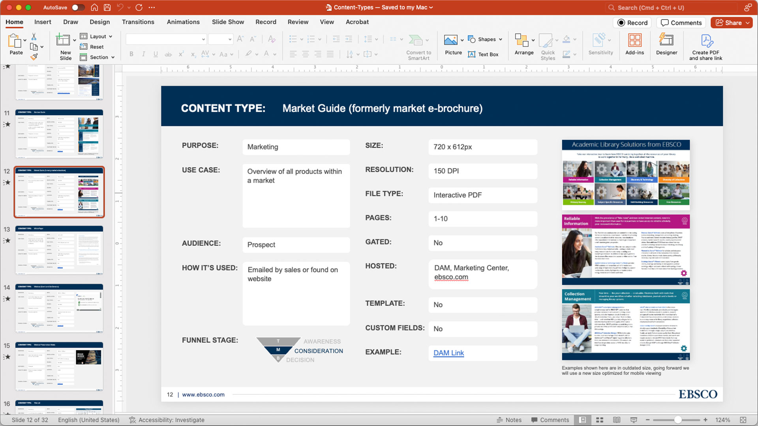Switch to Slide Sorter view icon
The width and height of the screenshot is (758, 426).
point(600,420)
